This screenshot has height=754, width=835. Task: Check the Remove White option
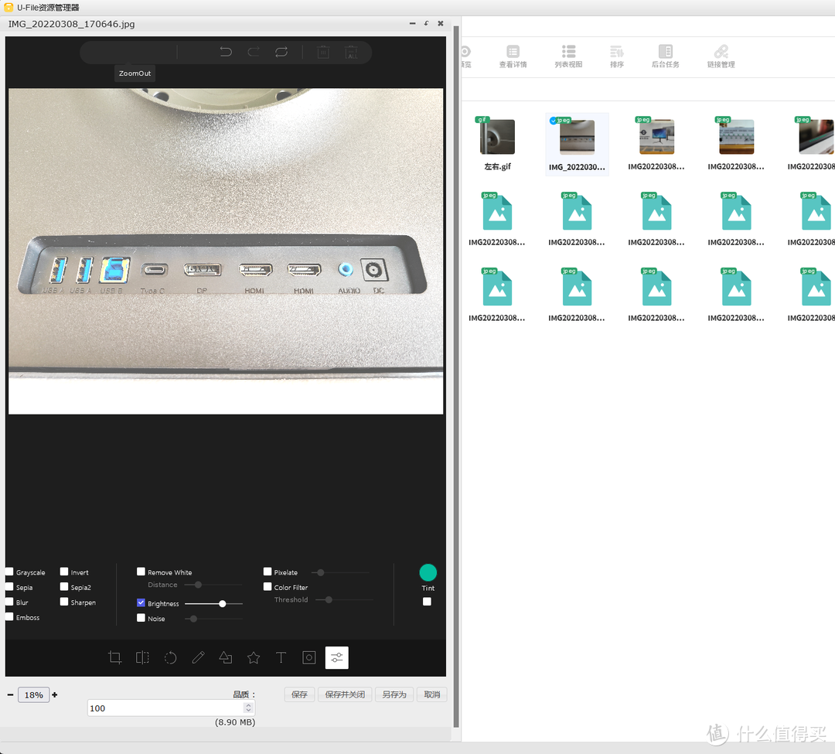click(141, 572)
